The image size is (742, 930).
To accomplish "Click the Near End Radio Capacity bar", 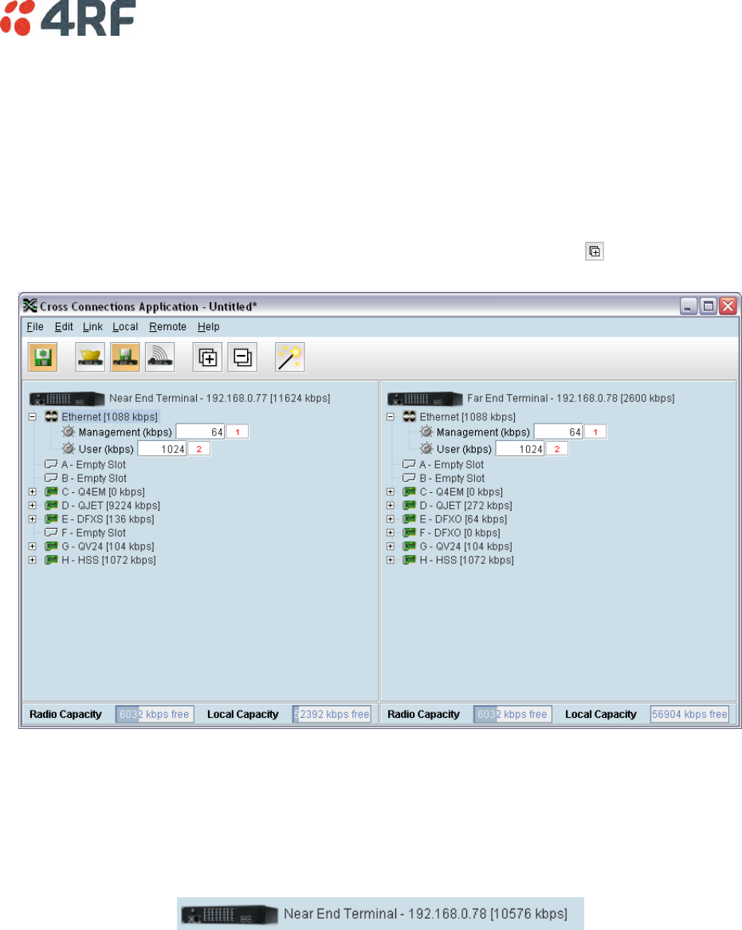I will click(x=155, y=714).
